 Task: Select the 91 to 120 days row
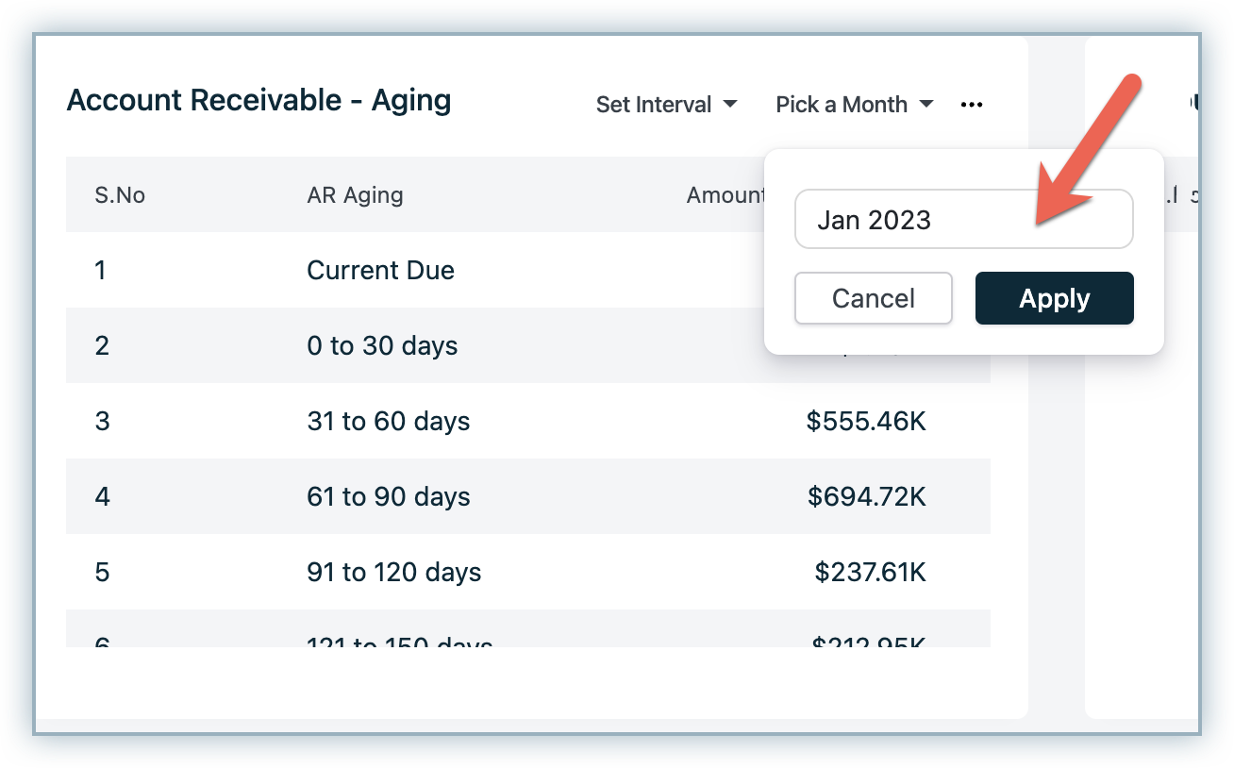pos(393,572)
